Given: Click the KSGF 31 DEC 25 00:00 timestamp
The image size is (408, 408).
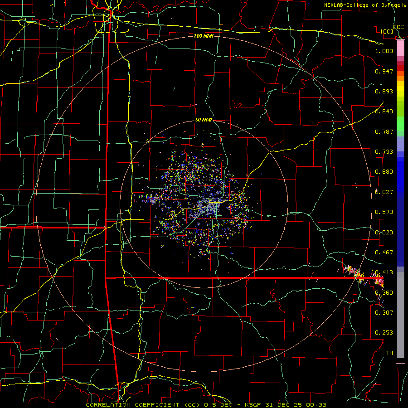Looking at the screenshot, I should tap(286, 405).
